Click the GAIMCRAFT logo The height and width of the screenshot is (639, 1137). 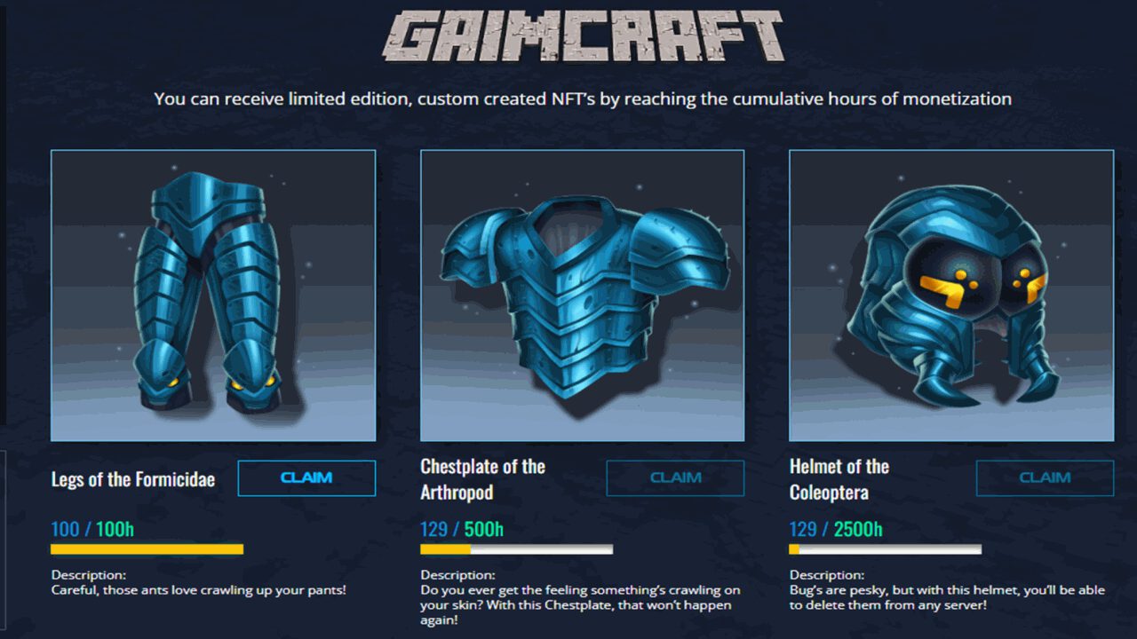click(584, 36)
